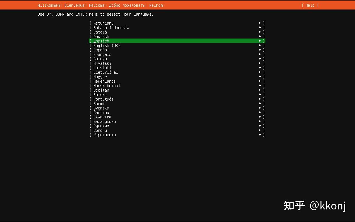
Task: Choose Hrvatski as the language
Action: tap(102, 63)
